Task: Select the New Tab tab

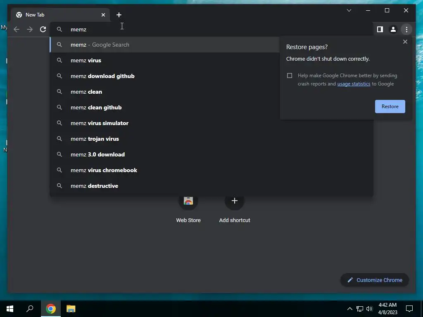Action: 60,15
